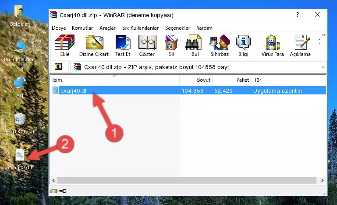This screenshot has width=337, height=205.
Task: Open the Seçenekler menu
Action: point(177,28)
